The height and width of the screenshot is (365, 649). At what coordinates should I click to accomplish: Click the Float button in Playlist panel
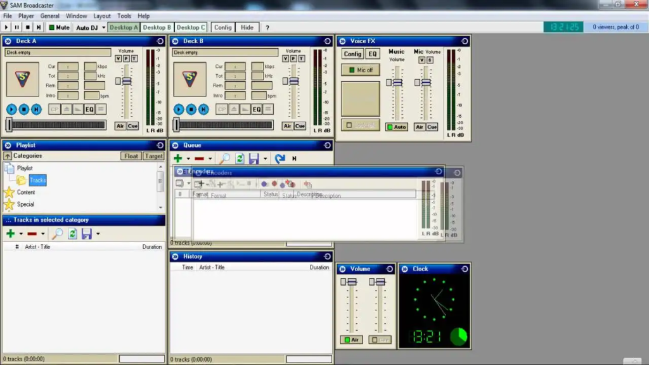coord(131,156)
